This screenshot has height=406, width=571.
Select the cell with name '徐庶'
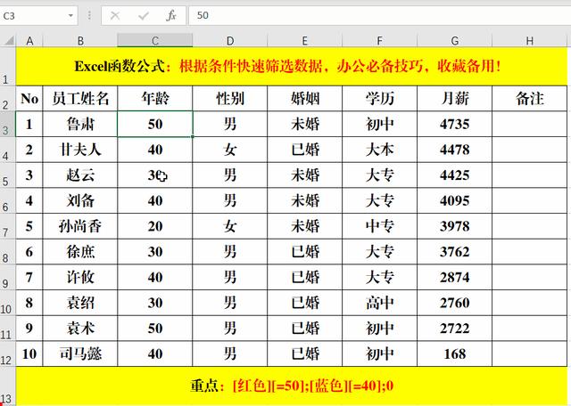point(80,252)
